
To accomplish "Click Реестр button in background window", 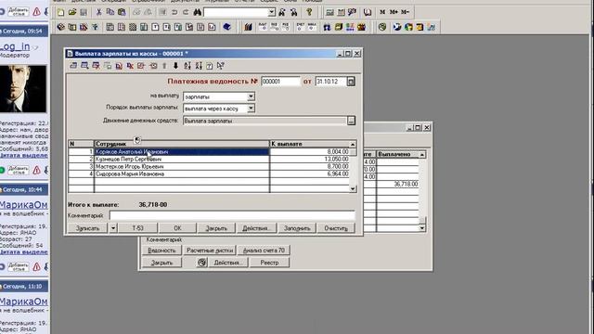I will point(269,263).
